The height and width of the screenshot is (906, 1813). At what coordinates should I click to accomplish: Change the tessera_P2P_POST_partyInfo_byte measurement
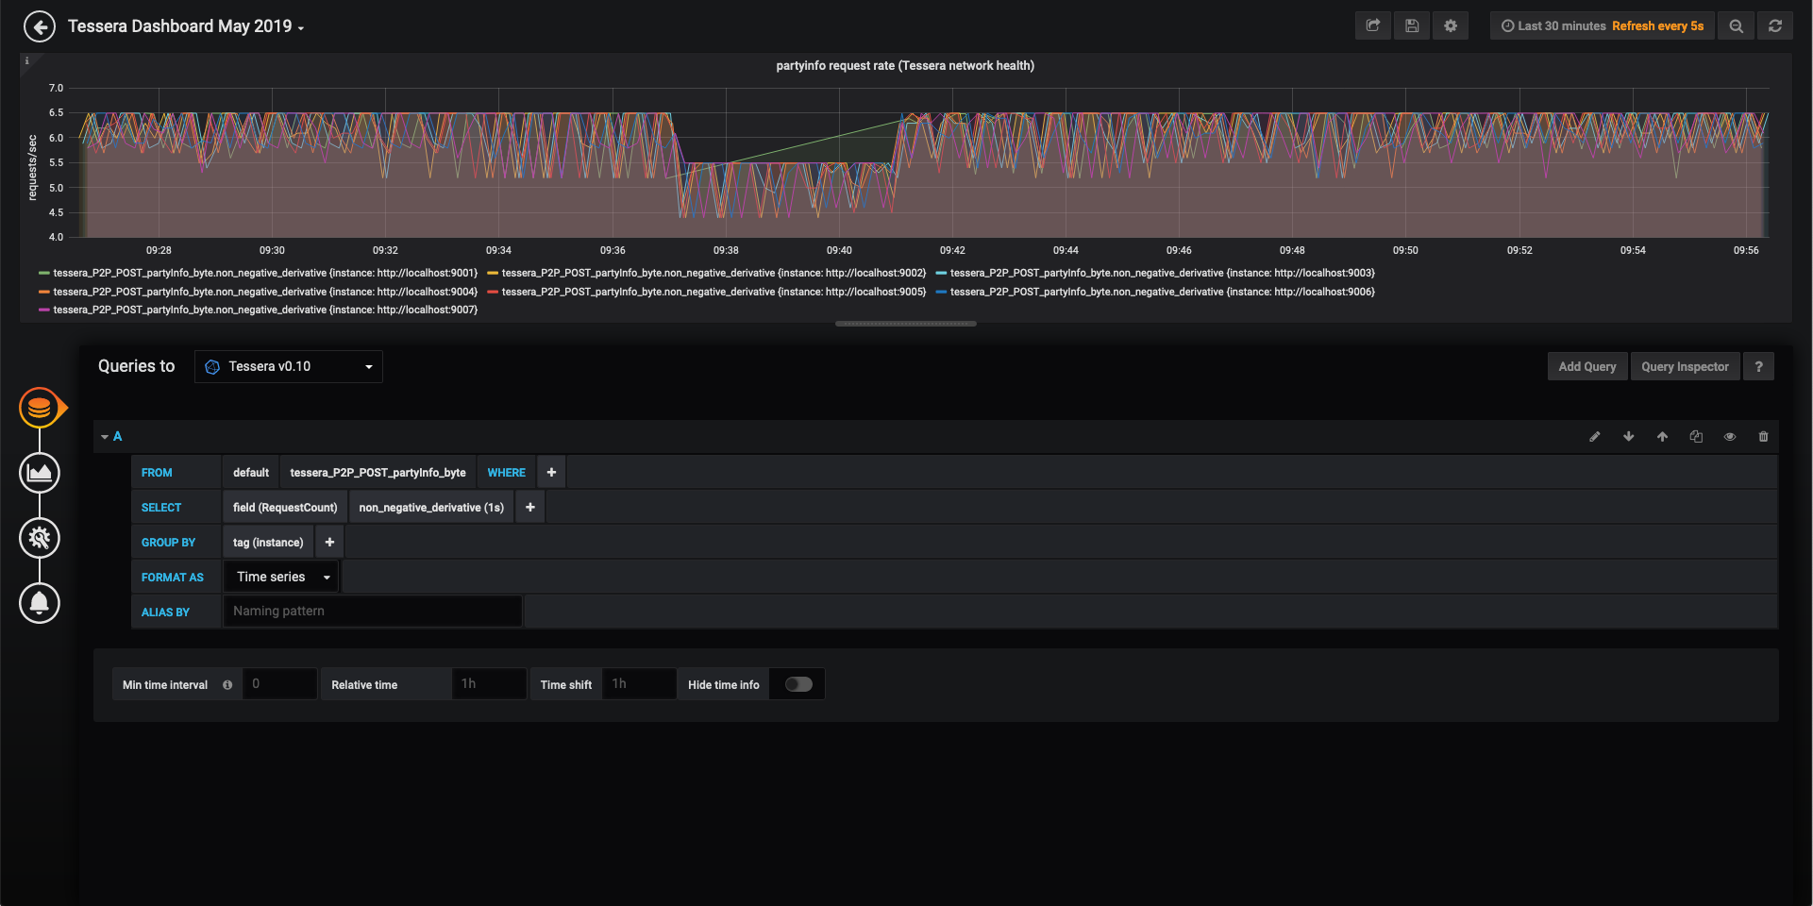point(378,472)
